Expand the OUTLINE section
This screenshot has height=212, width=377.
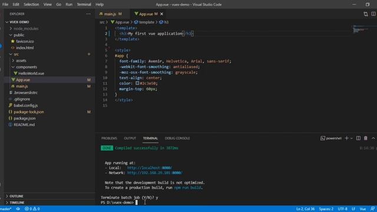(x=16, y=196)
